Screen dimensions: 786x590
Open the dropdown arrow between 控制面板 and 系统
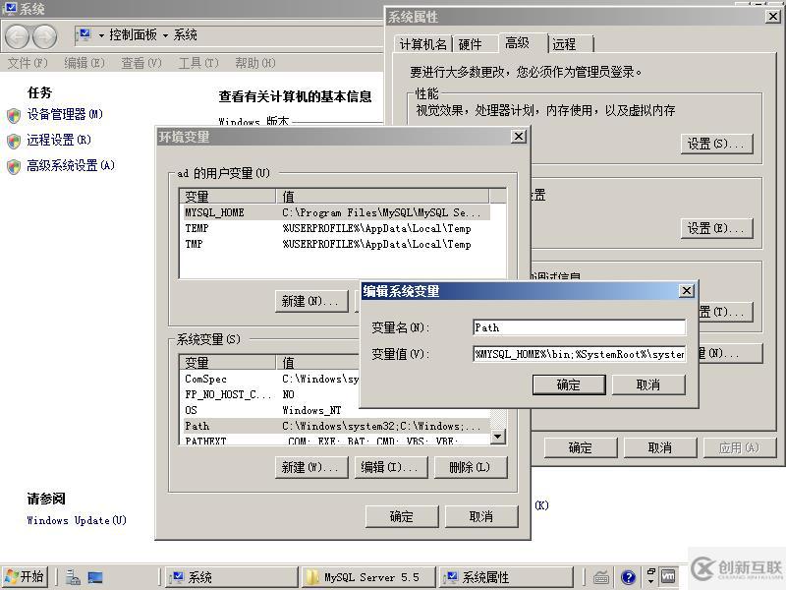point(165,35)
